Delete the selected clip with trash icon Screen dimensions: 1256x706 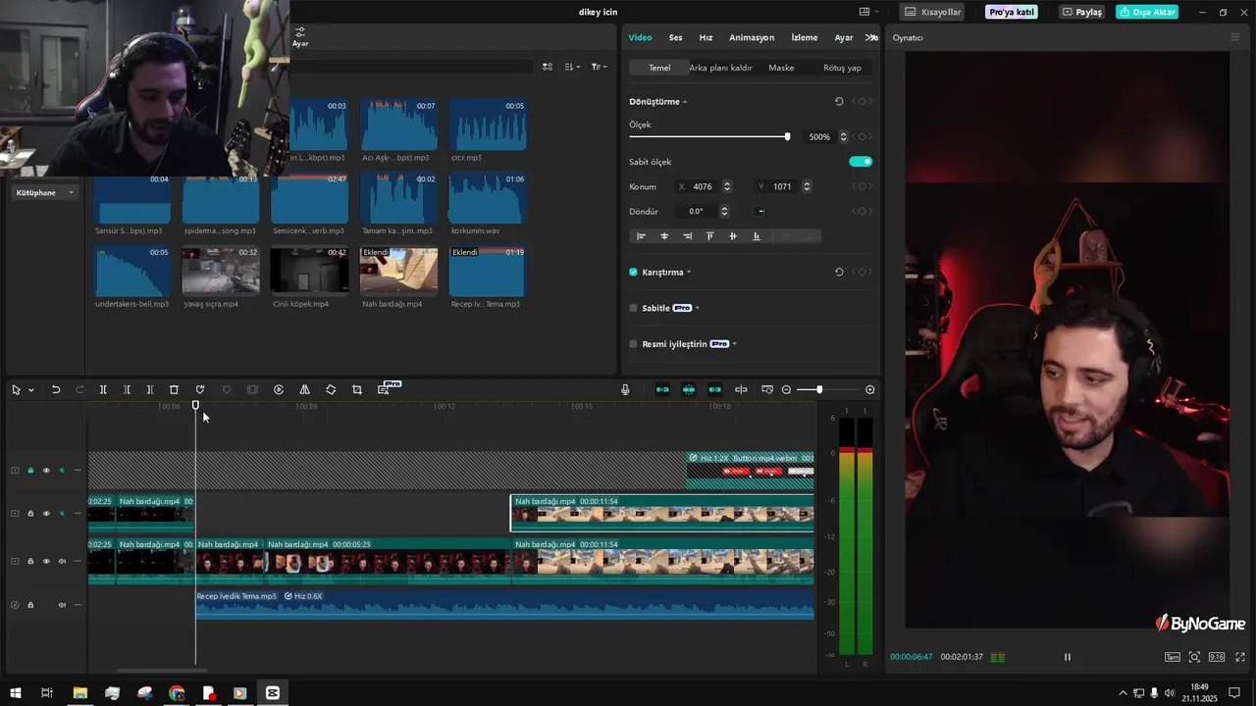[174, 389]
